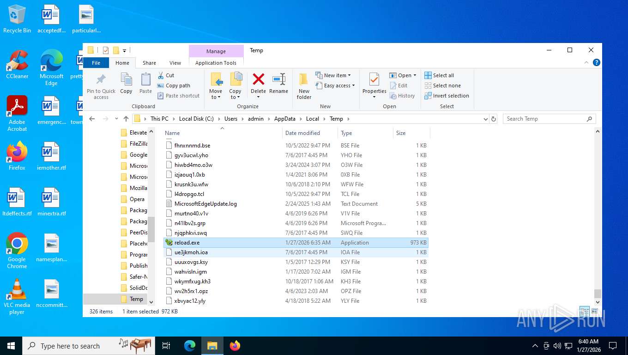Switch to the Home ribbon tab
The image size is (628, 355).
[122, 63]
